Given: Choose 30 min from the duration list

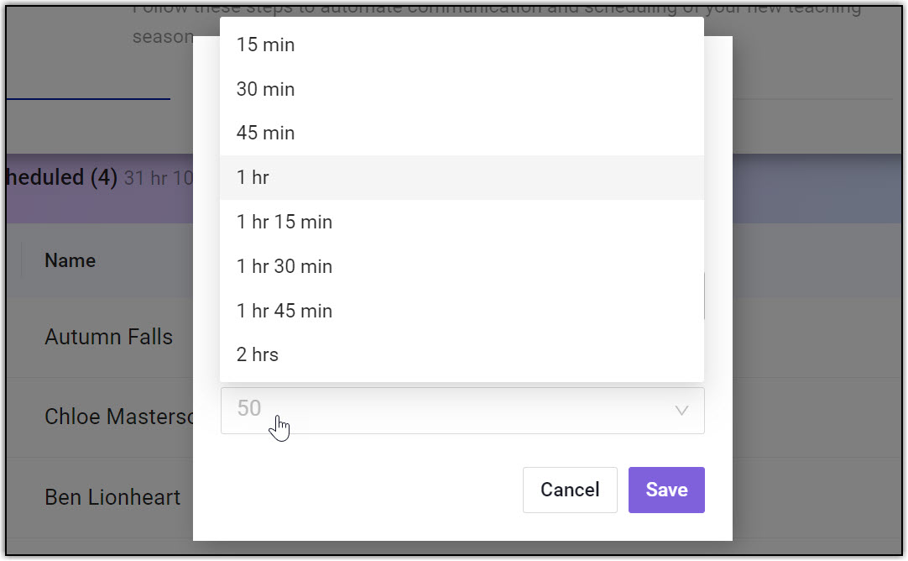Looking at the screenshot, I should click(266, 89).
